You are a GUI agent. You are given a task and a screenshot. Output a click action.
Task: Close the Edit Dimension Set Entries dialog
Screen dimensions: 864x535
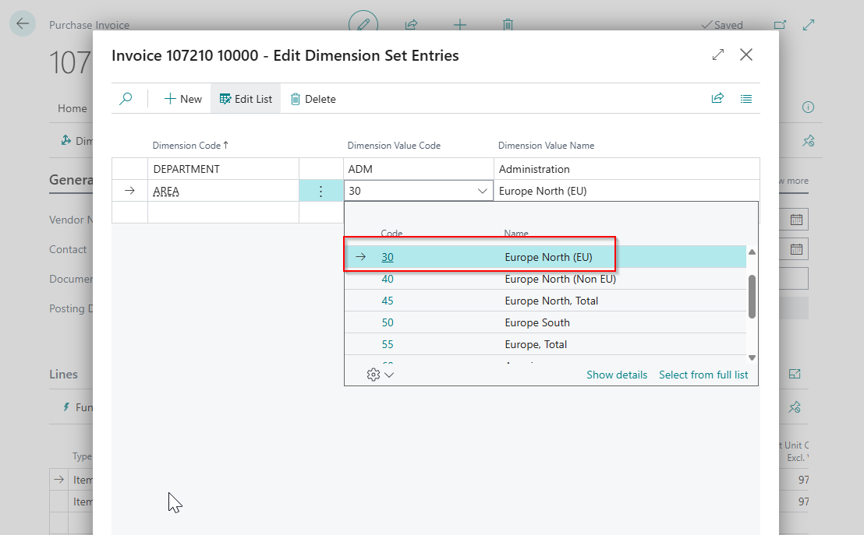tap(746, 55)
